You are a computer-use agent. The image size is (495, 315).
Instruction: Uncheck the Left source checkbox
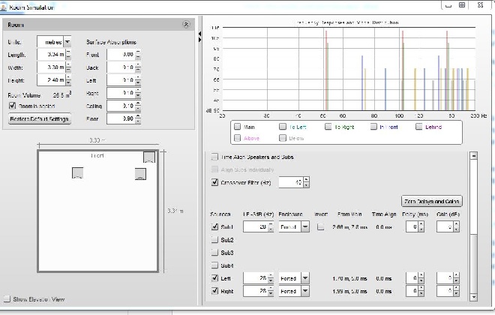[x=214, y=278]
